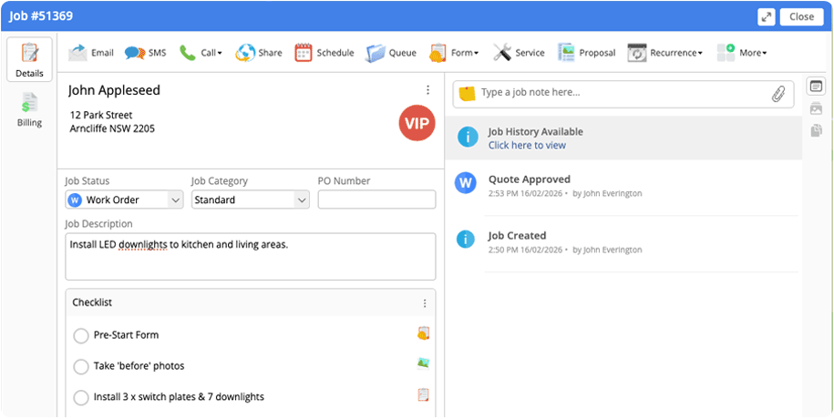Viewport: 834px width, 419px height.
Task: Open the Call dropdown in toolbar
Action: pos(201,53)
